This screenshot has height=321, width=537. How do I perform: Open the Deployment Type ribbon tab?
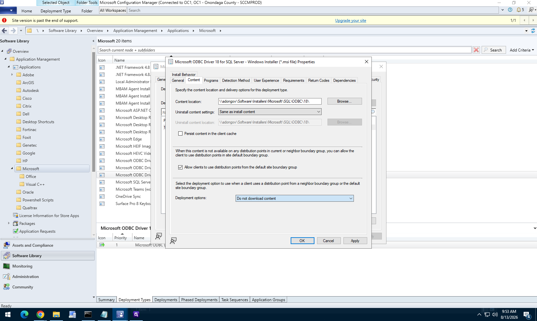tap(56, 11)
